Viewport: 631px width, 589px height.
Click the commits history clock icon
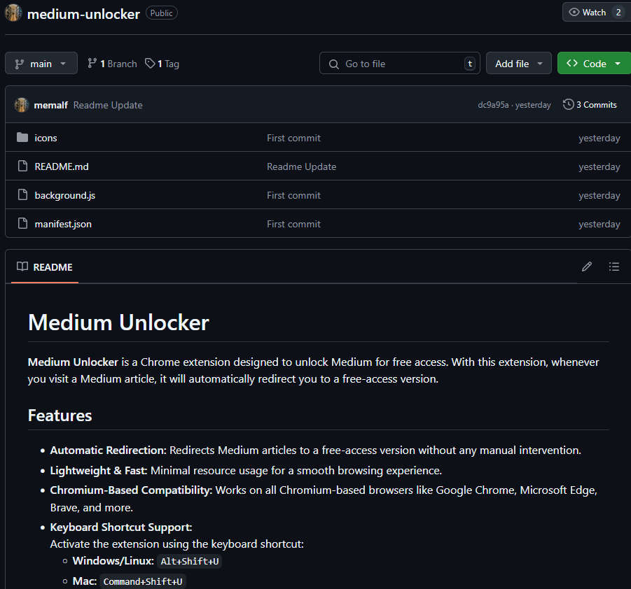point(568,104)
